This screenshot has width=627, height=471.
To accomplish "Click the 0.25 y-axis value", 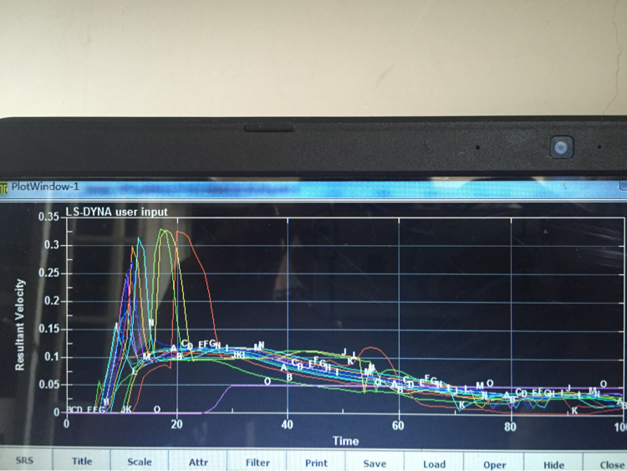I will pyautogui.click(x=48, y=273).
